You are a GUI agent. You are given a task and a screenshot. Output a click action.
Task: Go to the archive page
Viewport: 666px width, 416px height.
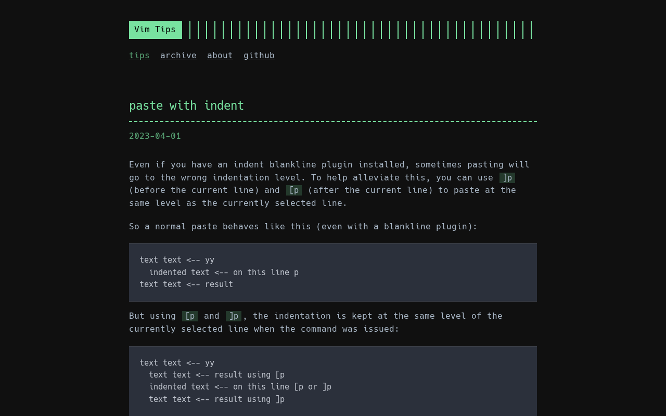[x=178, y=56]
